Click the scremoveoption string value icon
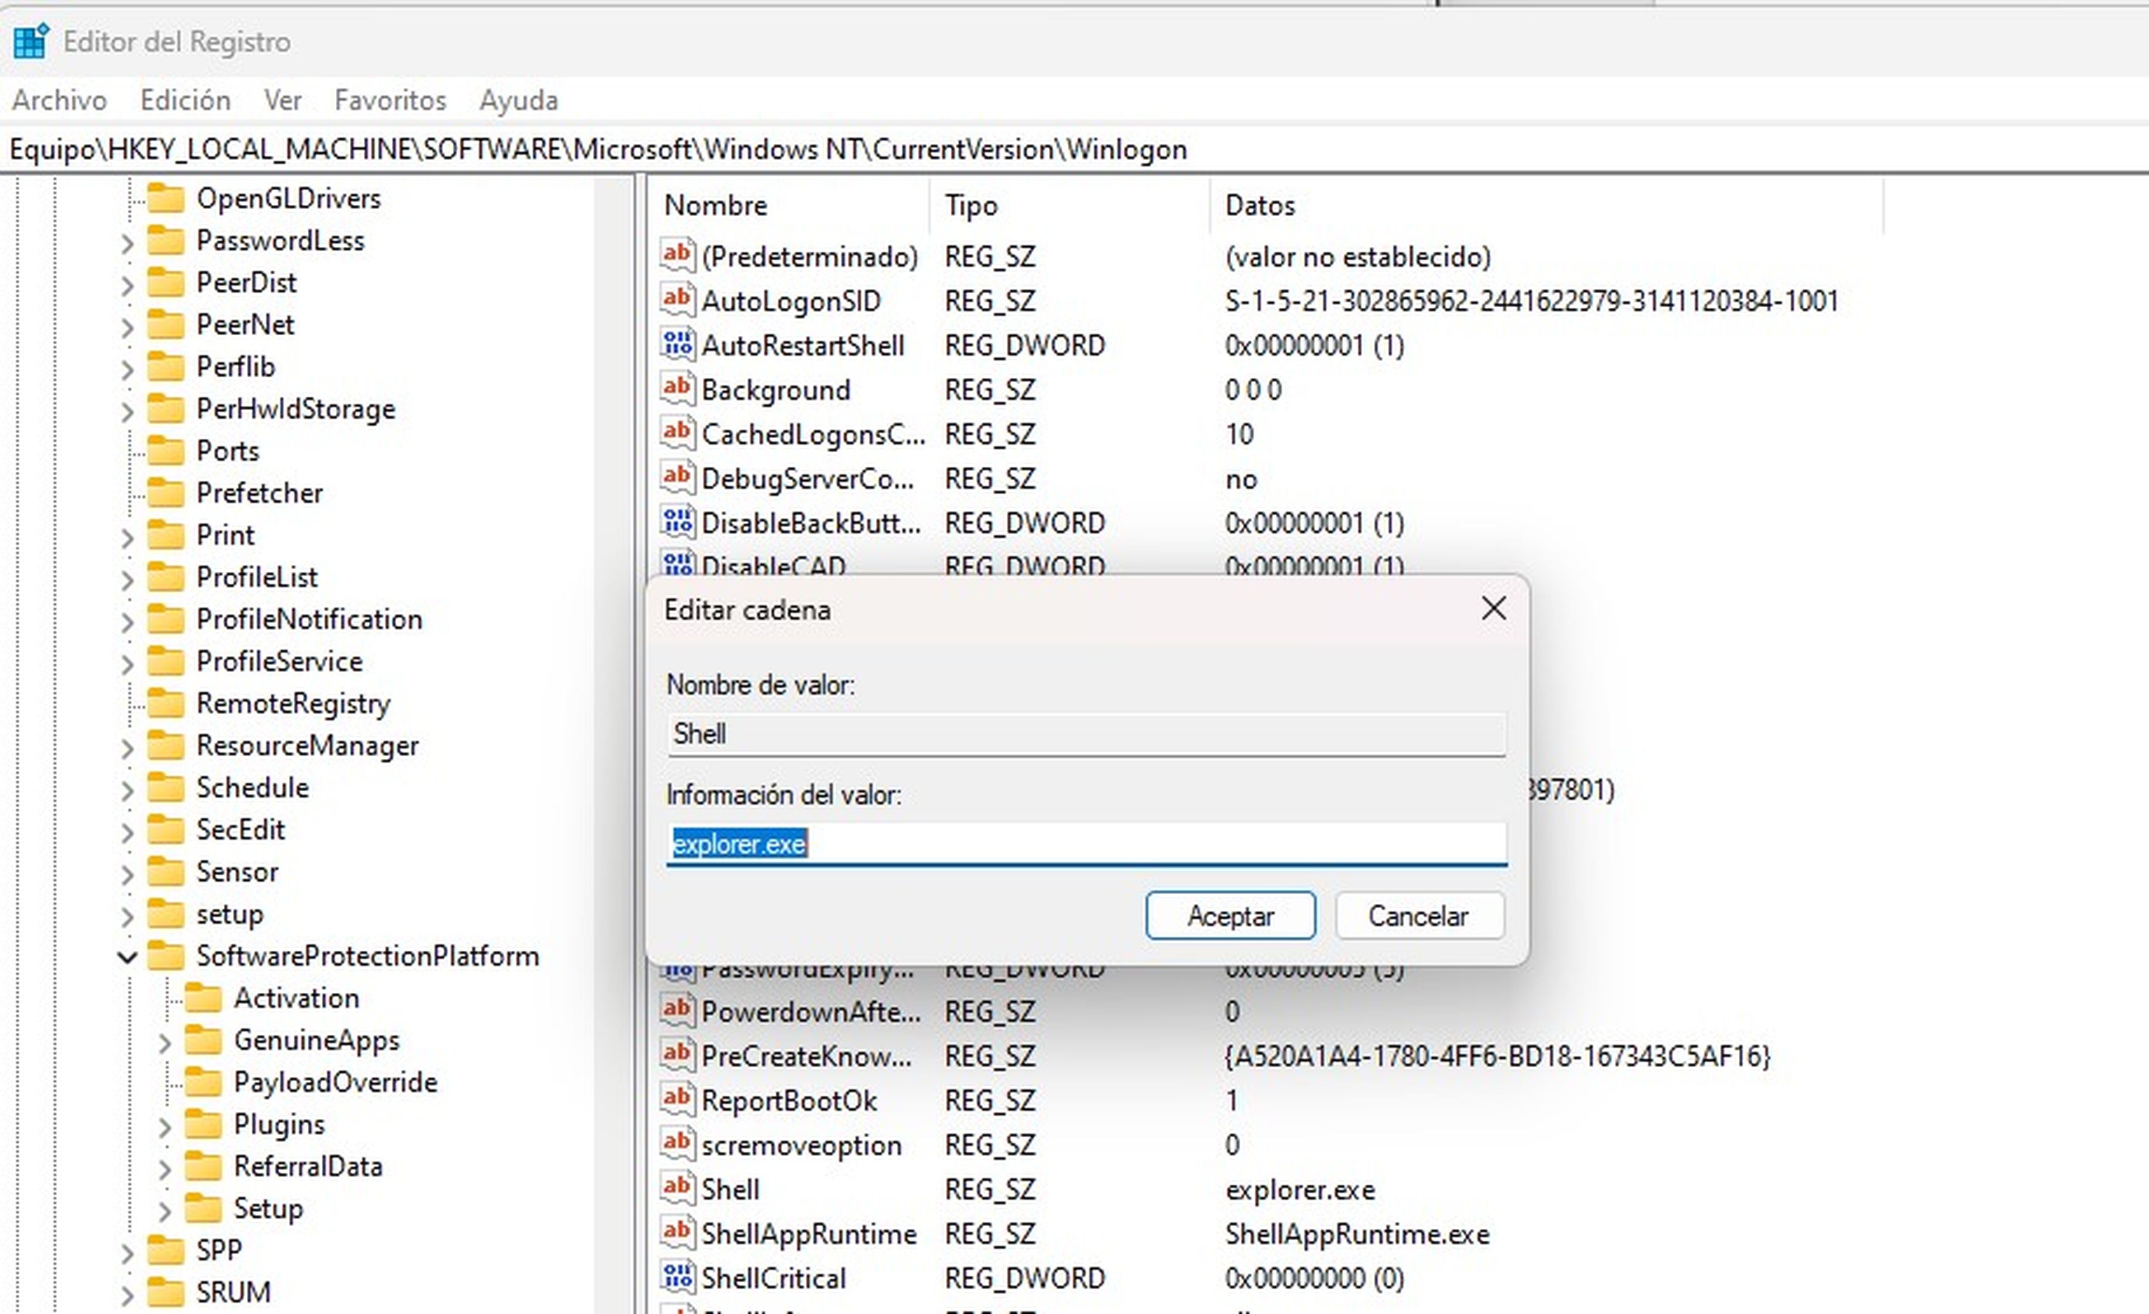 (x=677, y=1143)
